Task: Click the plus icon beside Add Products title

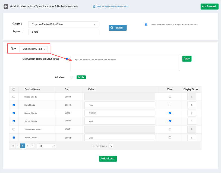Action: (6, 6)
